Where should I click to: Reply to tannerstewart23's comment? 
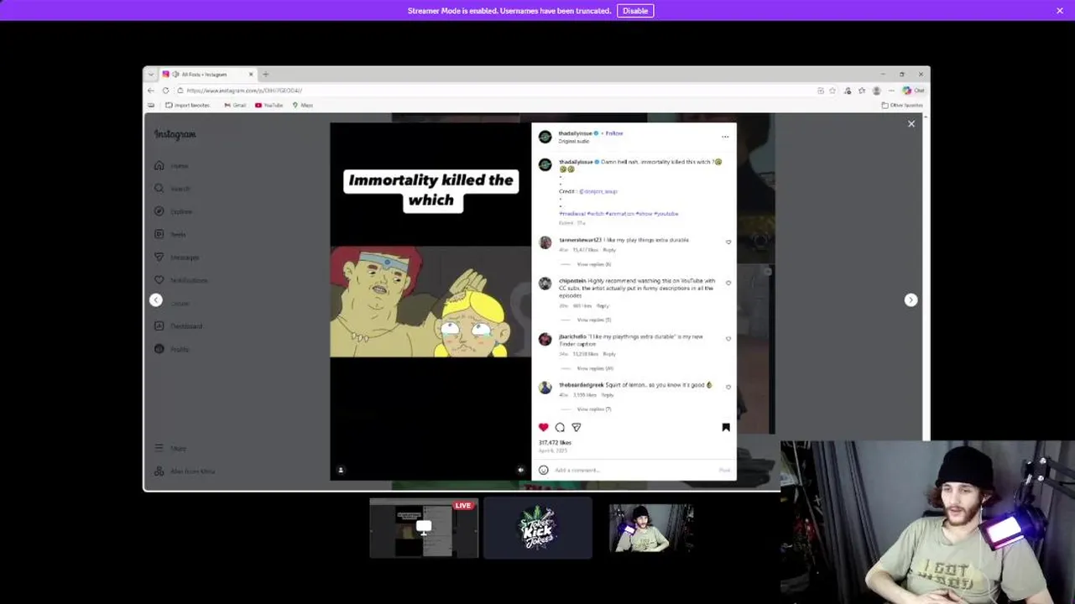[609, 250]
